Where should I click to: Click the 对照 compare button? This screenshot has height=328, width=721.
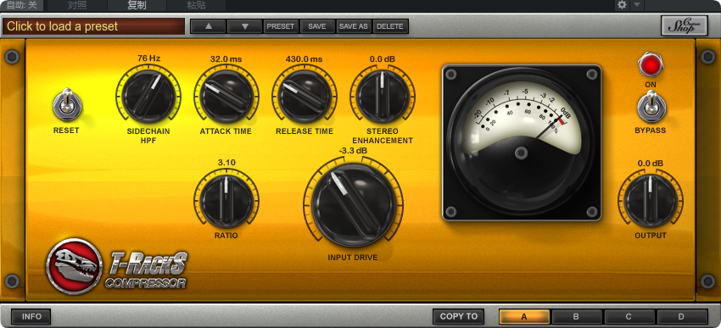click(x=77, y=6)
